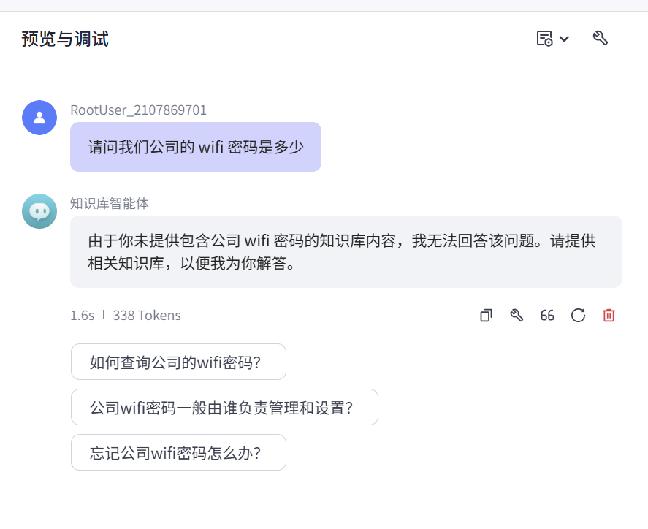This screenshot has width=648, height=529.
Task: Click the 338 Tokens label
Action: 146,315
